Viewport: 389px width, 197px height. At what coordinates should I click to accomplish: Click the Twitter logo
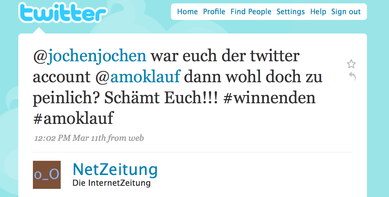tap(63, 13)
